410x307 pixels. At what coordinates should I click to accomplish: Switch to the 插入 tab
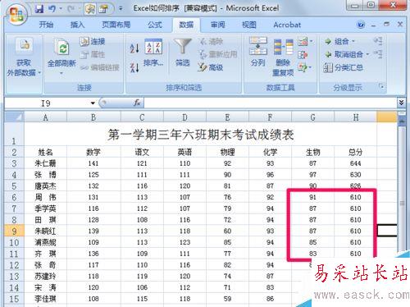tap(77, 25)
